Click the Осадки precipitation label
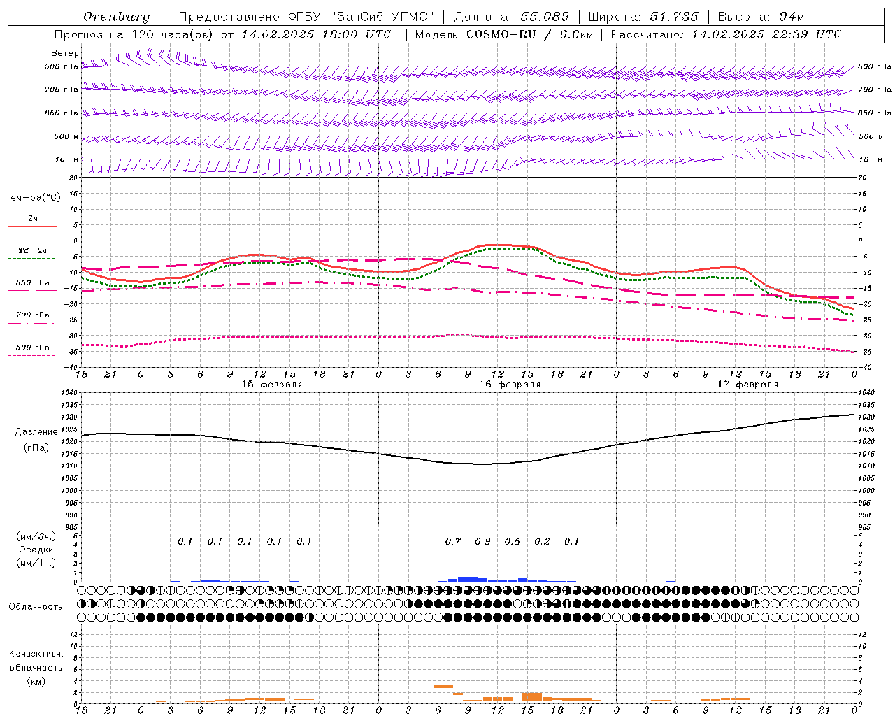Viewport: 895px width, 716px height. pos(36,550)
